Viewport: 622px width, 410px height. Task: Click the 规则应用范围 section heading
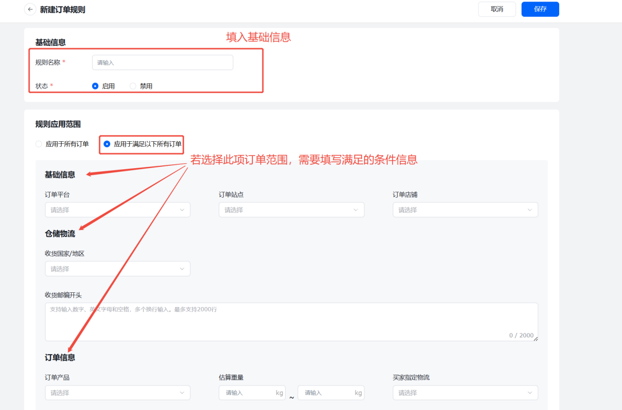pyautogui.click(x=58, y=124)
